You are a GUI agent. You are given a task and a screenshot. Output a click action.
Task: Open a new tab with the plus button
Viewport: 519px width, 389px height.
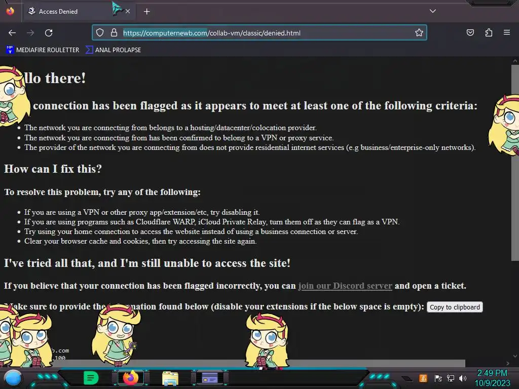[146, 12]
